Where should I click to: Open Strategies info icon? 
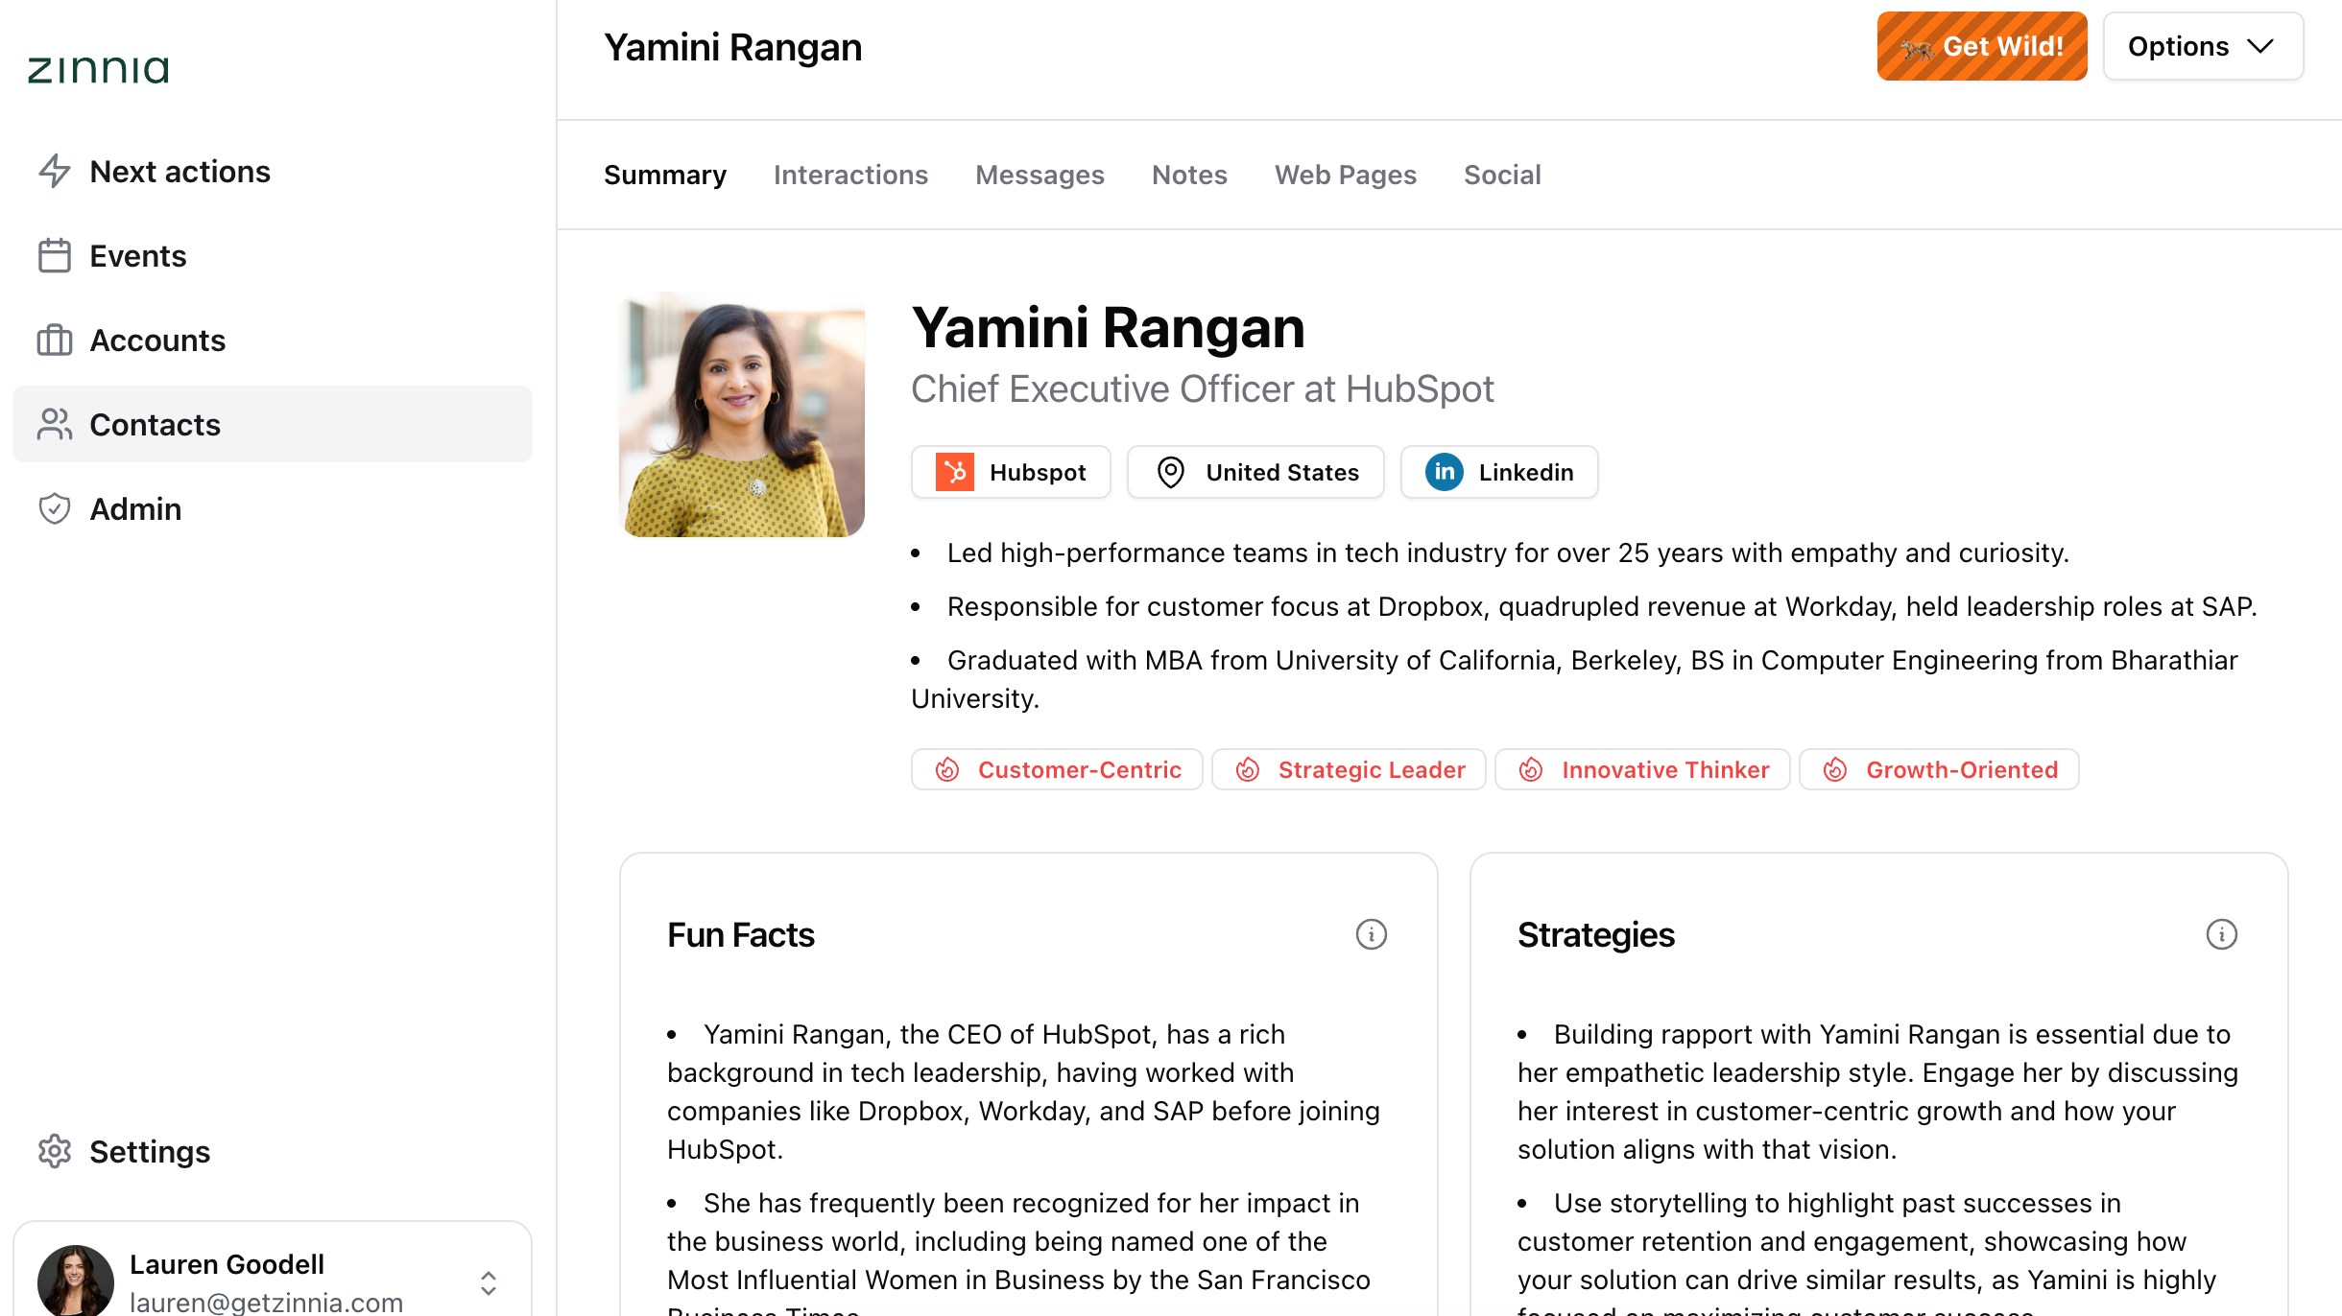click(x=2221, y=934)
